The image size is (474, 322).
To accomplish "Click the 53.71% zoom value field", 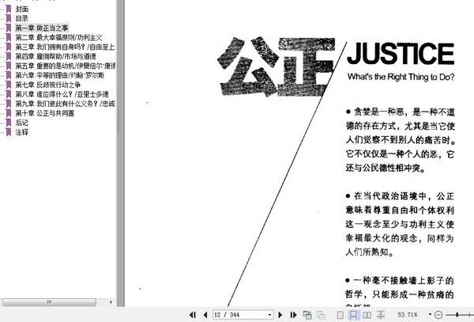I will tap(408, 315).
